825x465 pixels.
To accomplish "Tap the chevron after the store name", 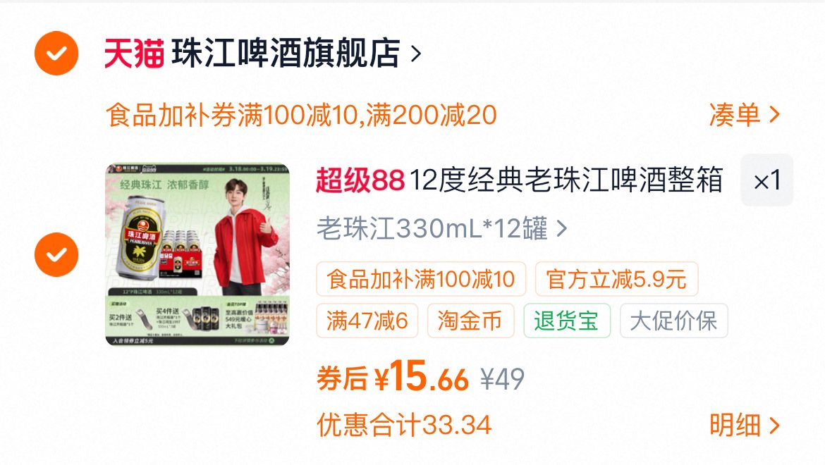I will point(416,54).
